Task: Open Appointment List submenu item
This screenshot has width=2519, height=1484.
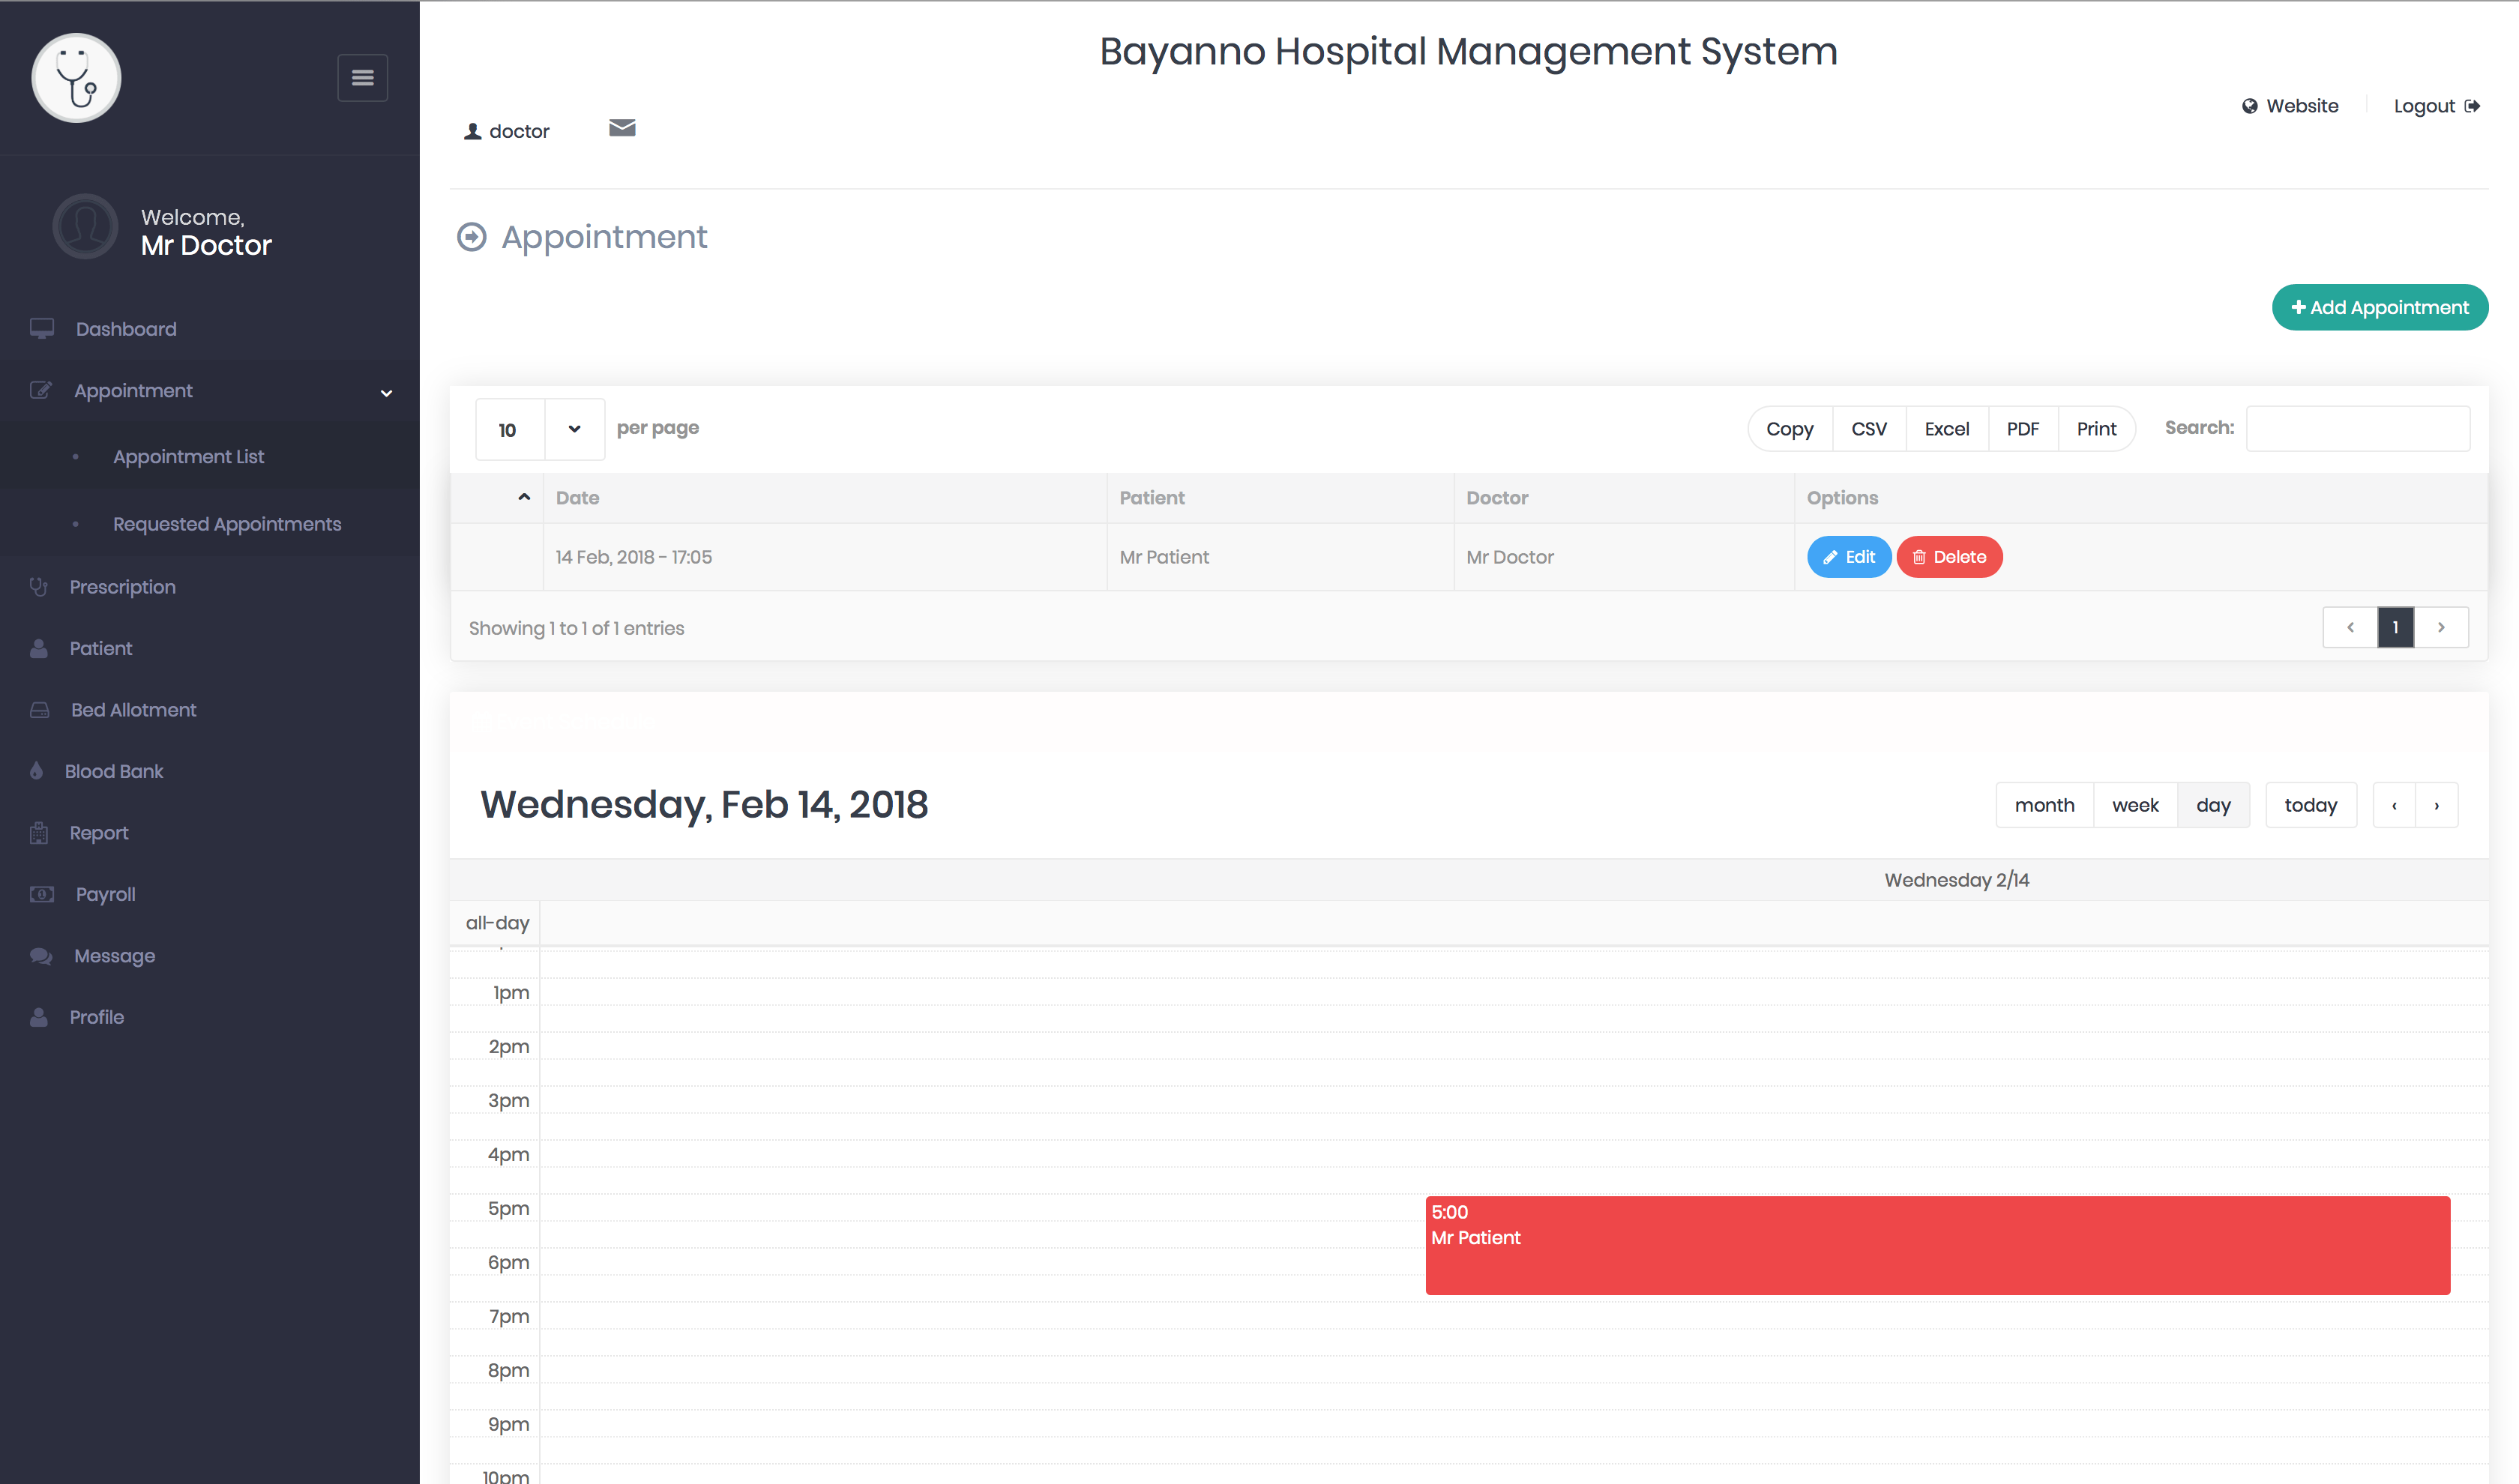Action: point(189,456)
